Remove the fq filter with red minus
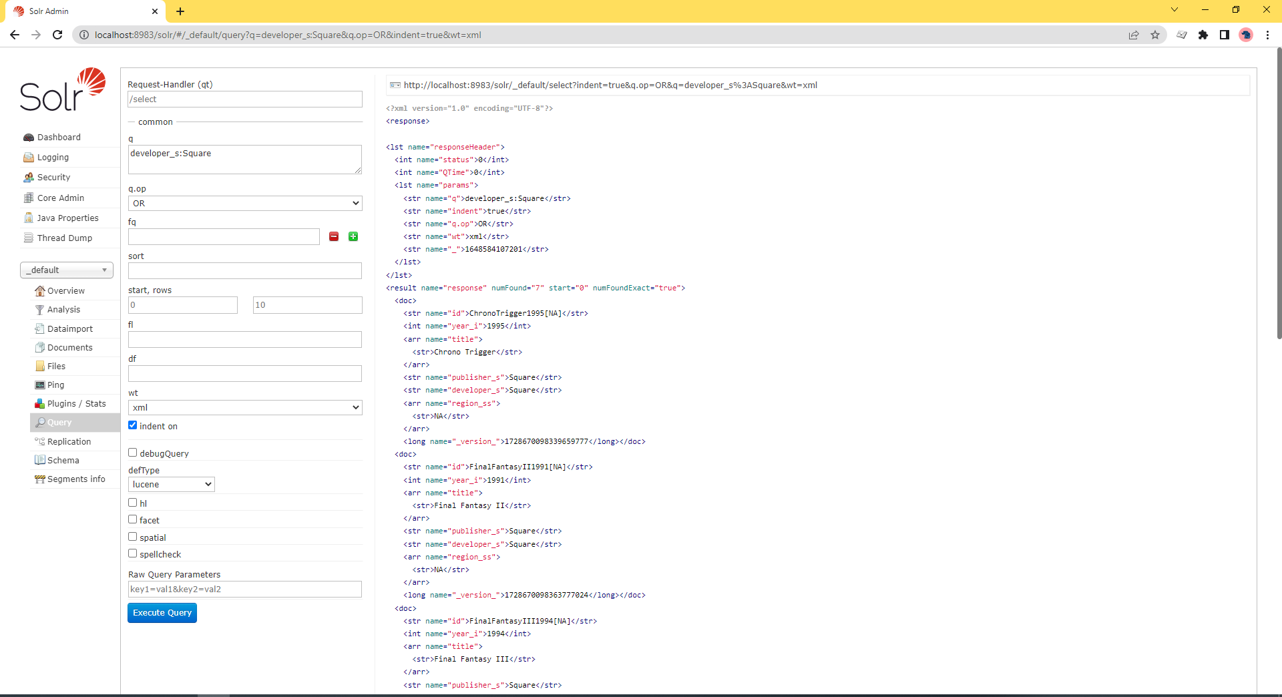 (334, 236)
